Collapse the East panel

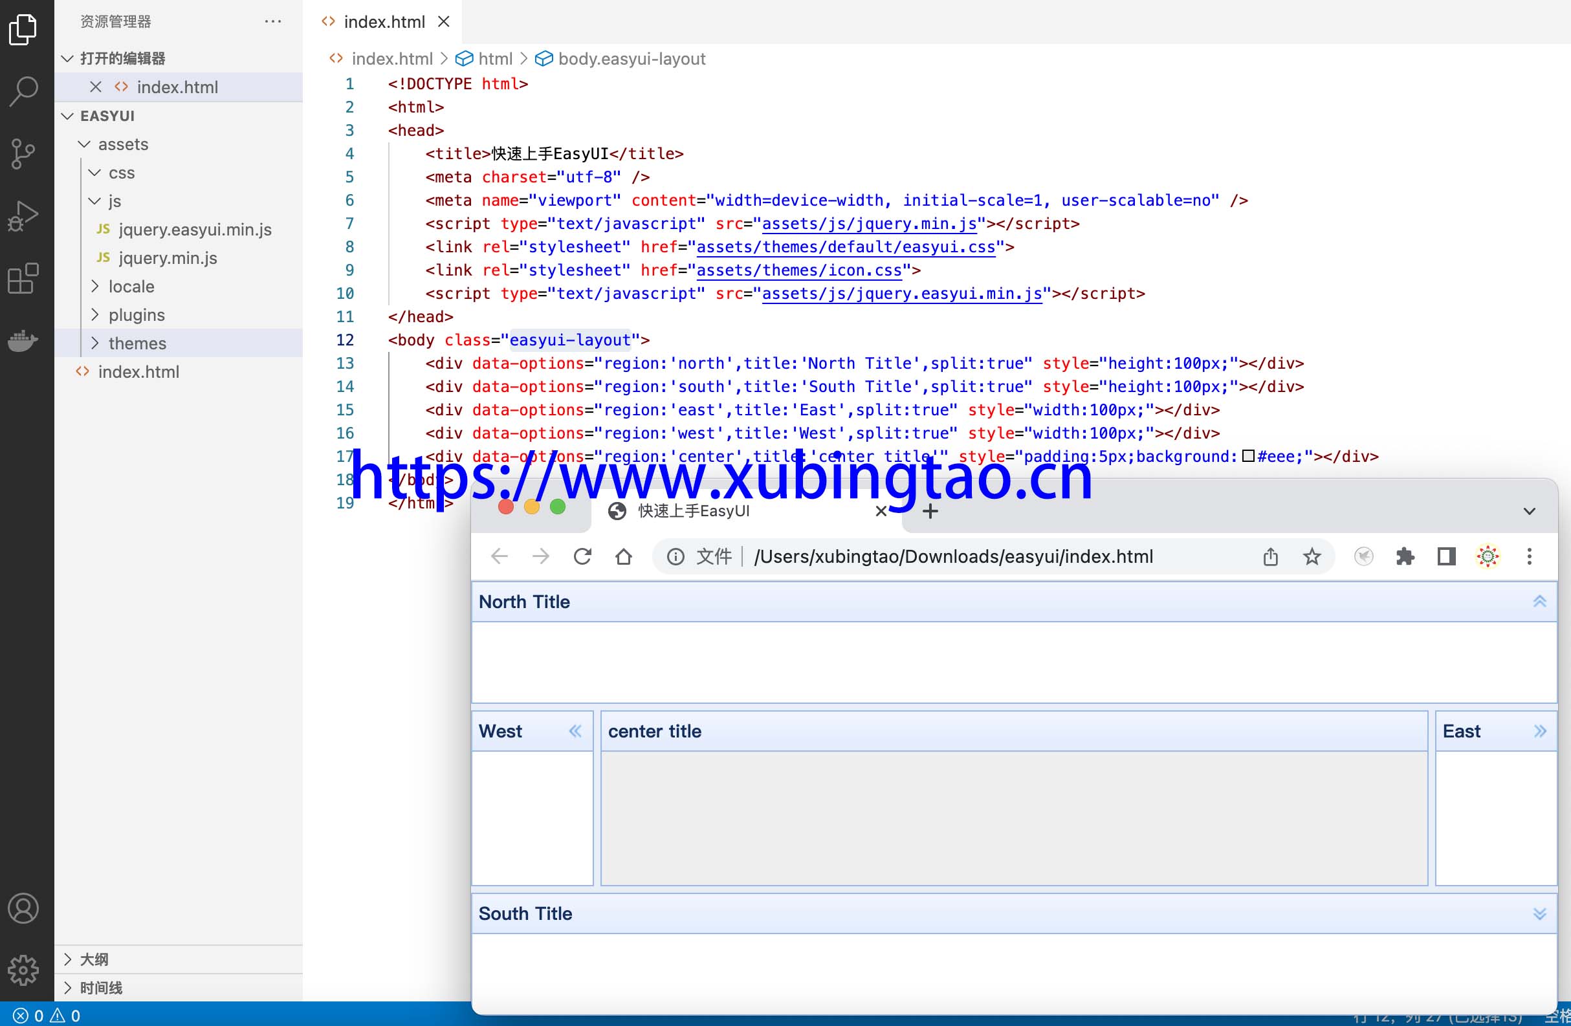point(1539,730)
